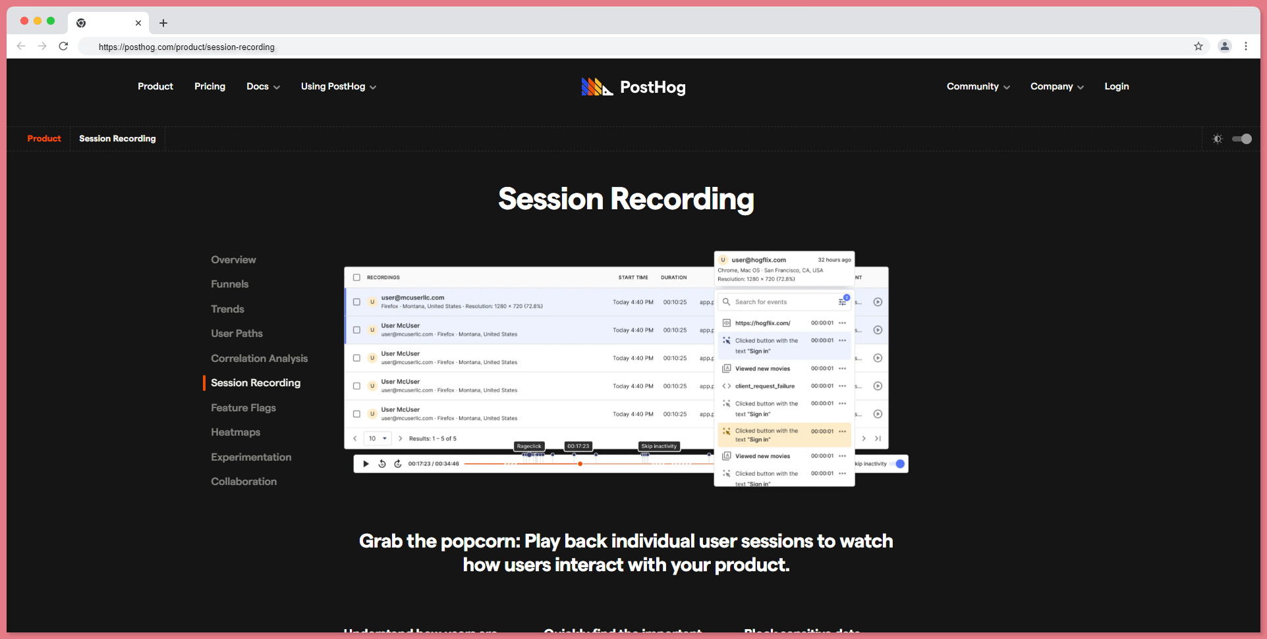Click the browser forward arrow
This screenshot has width=1267, height=639.
(x=42, y=46)
